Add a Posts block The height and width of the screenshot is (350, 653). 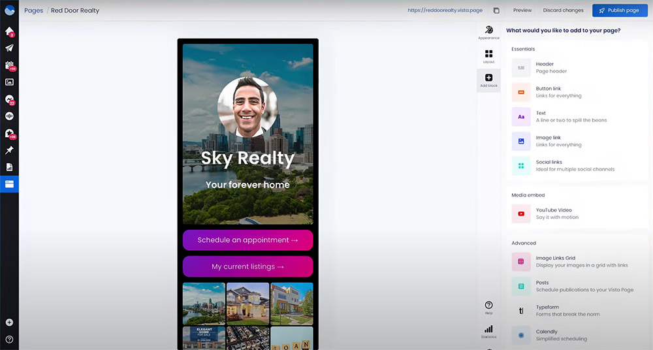click(x=577, y=286)
